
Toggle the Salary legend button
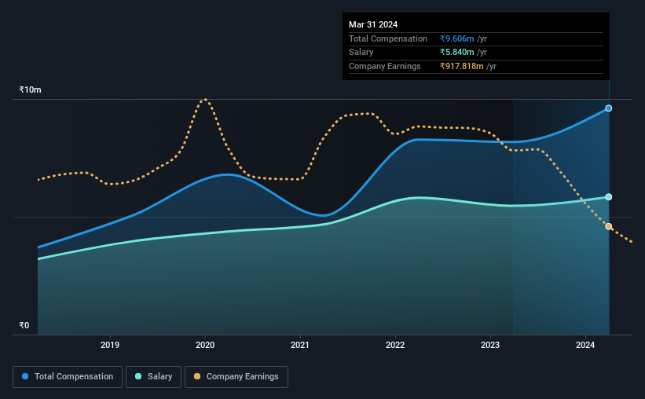(x=153, y=377)
